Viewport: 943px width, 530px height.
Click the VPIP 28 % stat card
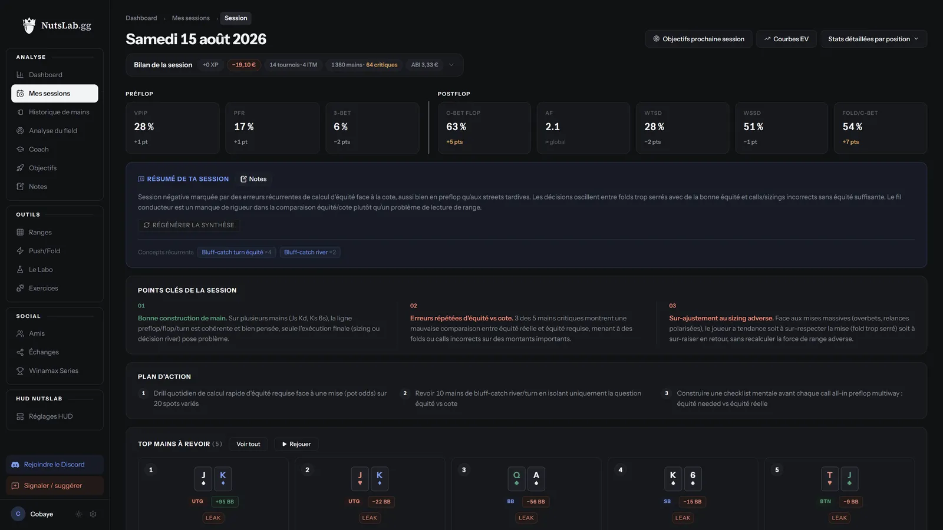[x=173, y=128]
